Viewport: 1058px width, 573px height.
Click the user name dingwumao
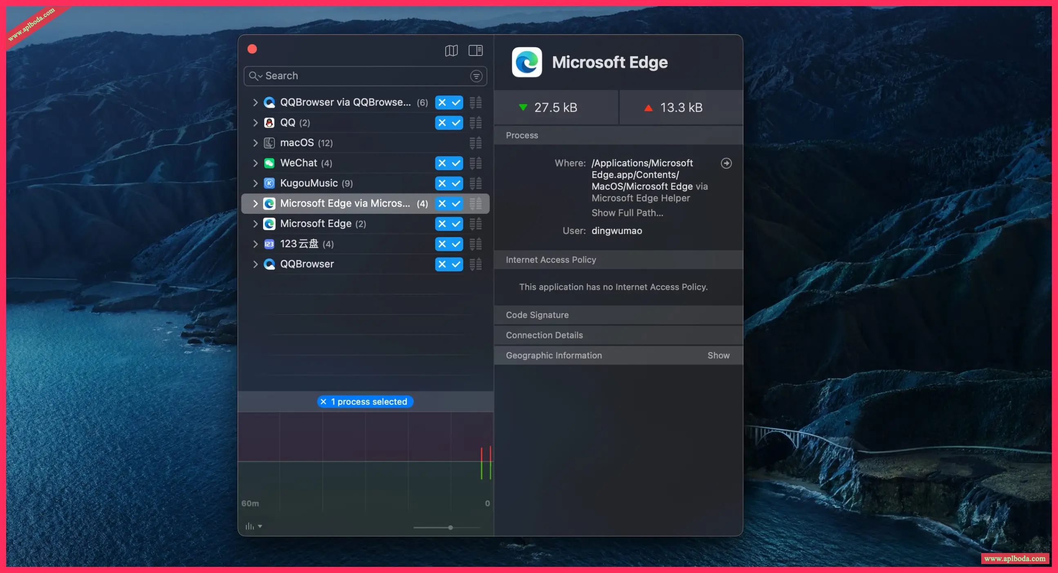616,231
